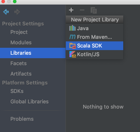Open Project settings section
The image size is (140, 132).
pyautogui.click(x=19, y=32)
